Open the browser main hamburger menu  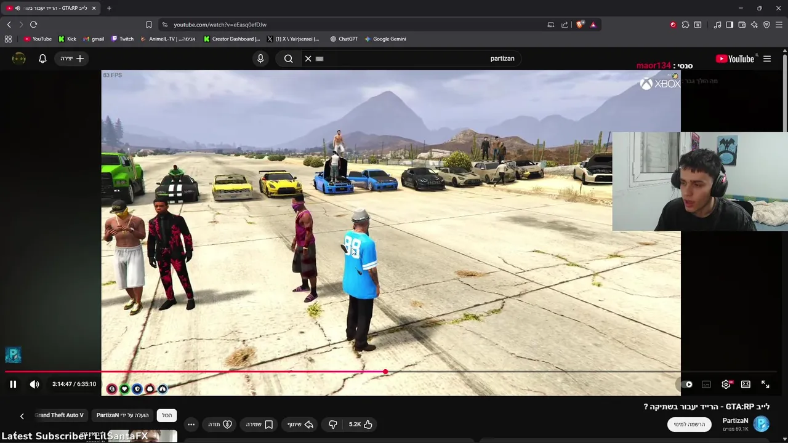coord(779,25)
